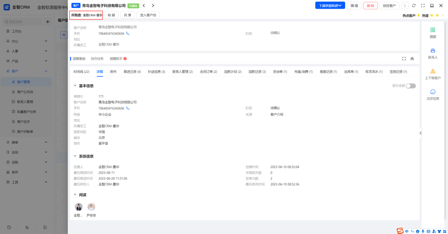Image resolution: width=448 pixels, height=234 pixels.
Task: Click the red 删除 button
Action: (370, 6)
